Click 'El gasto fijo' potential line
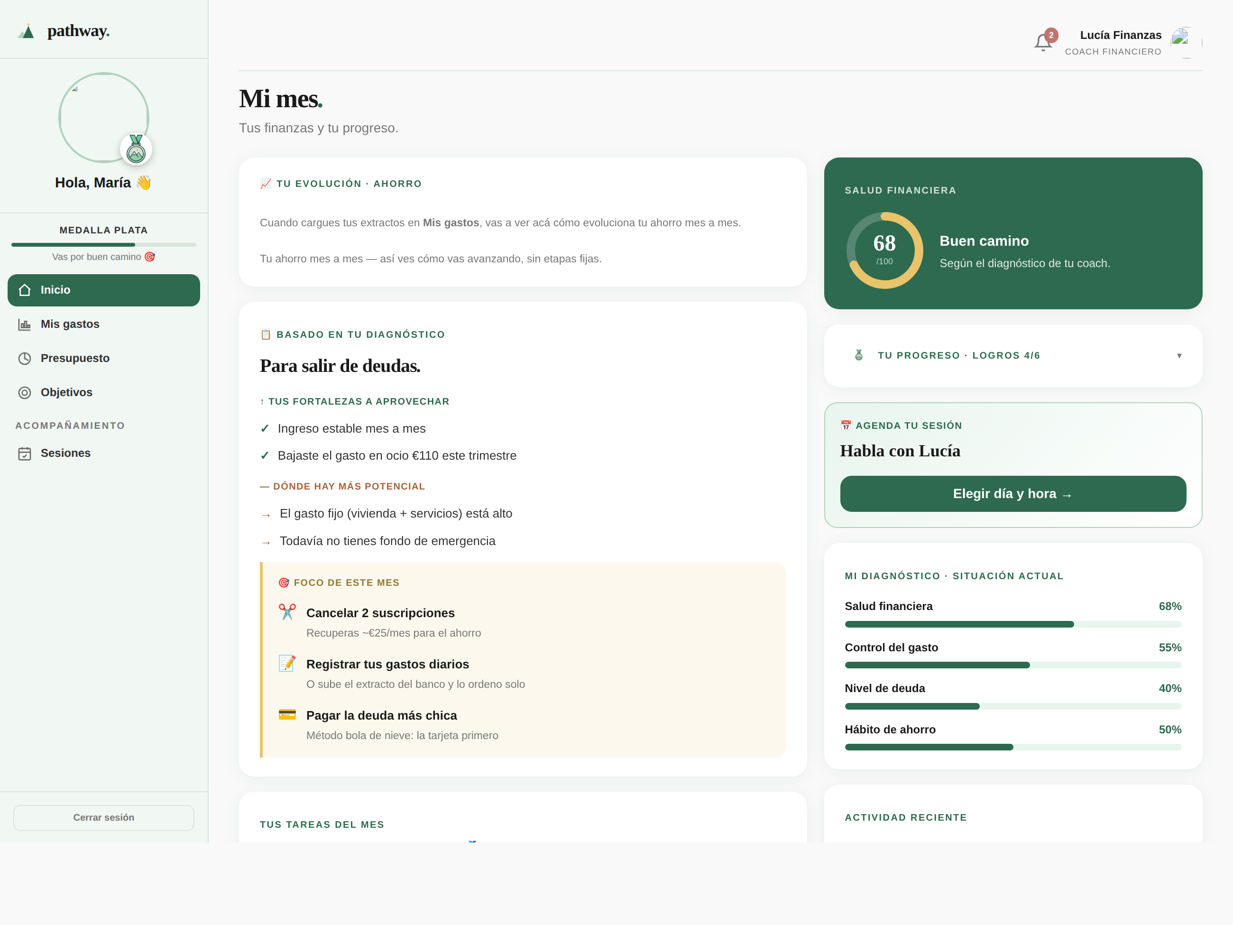Viewport: 1233px width, 925px height. [x=396, y=514]
